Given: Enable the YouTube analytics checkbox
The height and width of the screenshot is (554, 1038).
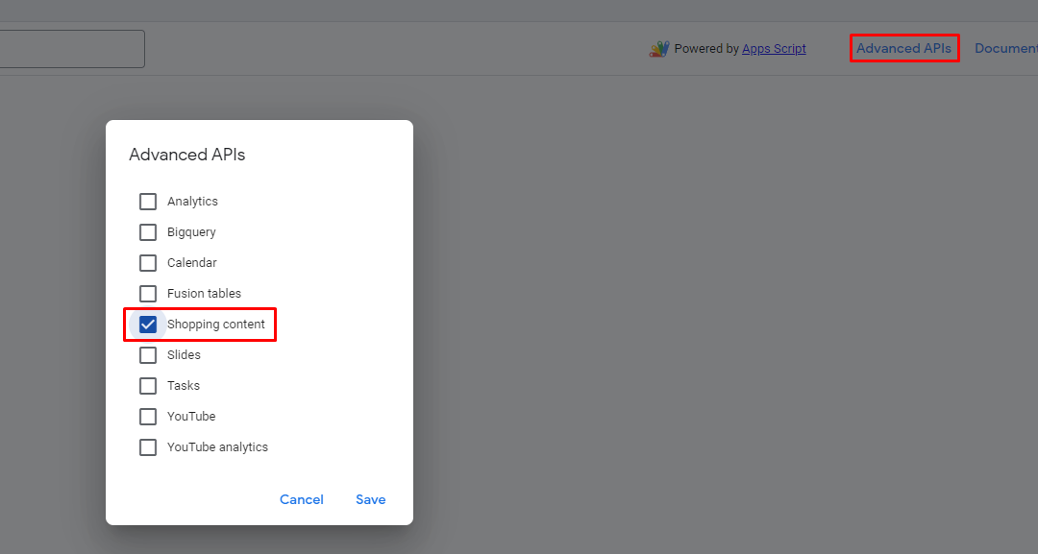Looking at the screenshot, I should tap(148, 447).
